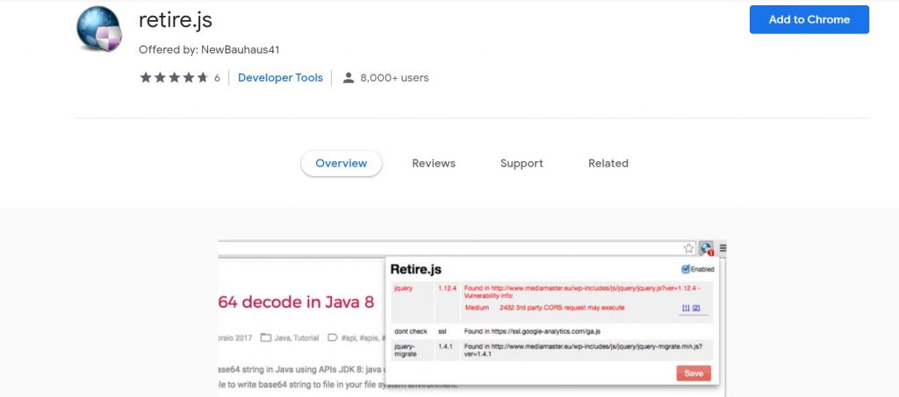Click the Offered by NewBauhaus41 text

(209, 50)
